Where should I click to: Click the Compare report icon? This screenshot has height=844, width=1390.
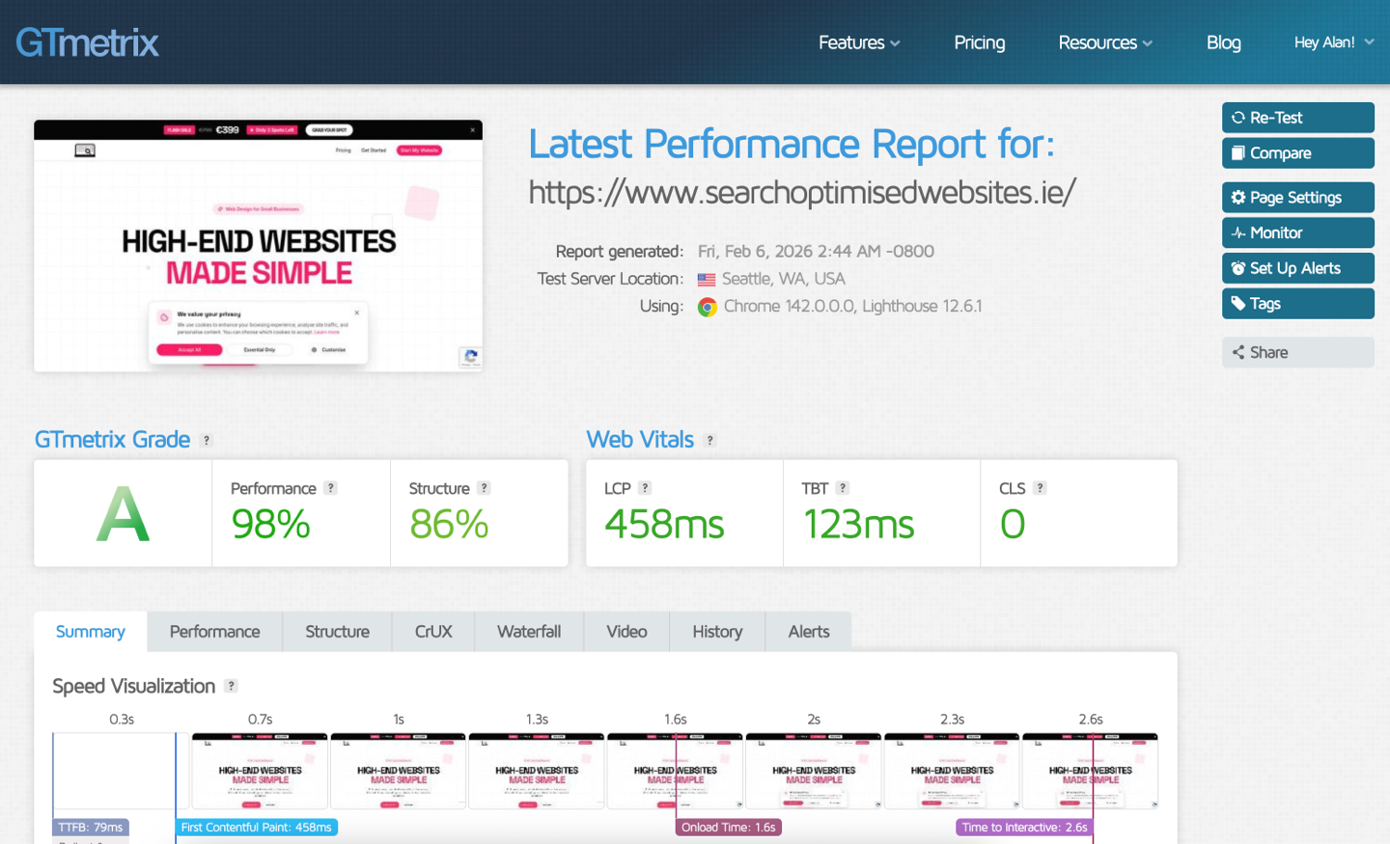1240,152
